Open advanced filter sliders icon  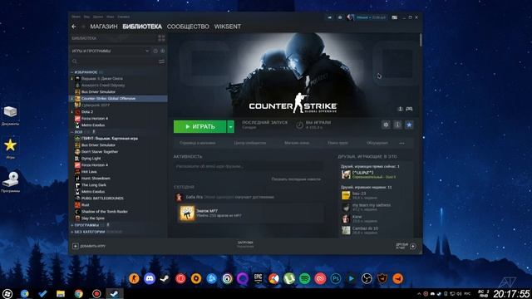pos(161,61)
